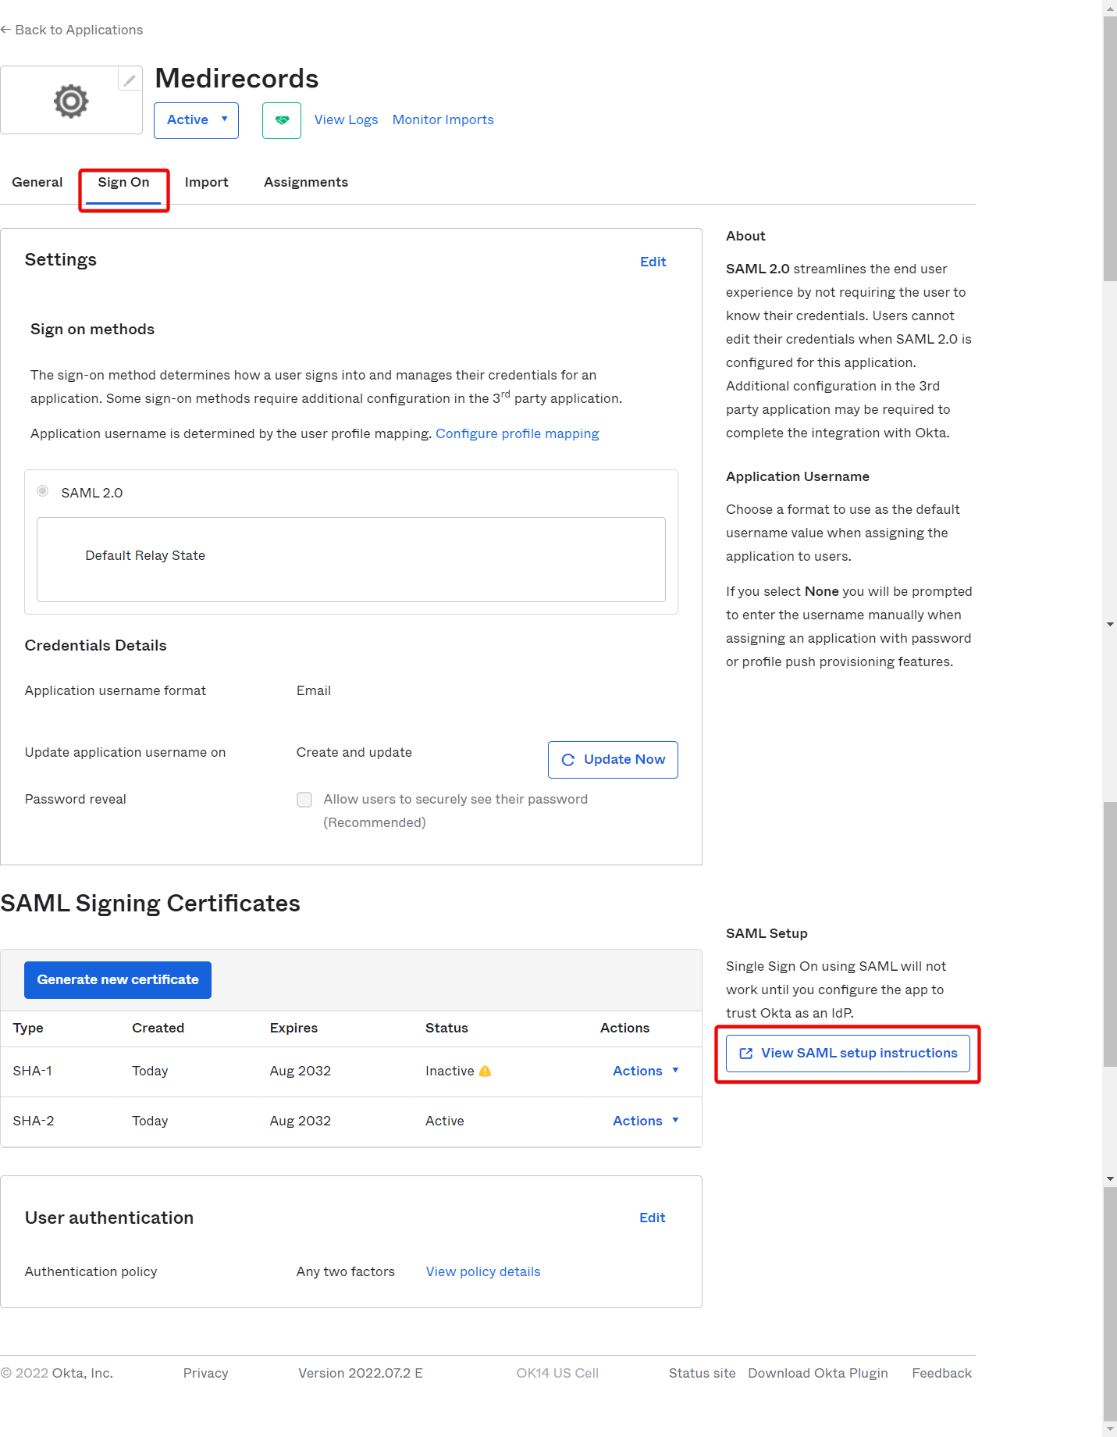Screen dimensions: 1117x1437
Task: Open the Assignments tab
Action: pyautogui.click(x=306, y=182)
